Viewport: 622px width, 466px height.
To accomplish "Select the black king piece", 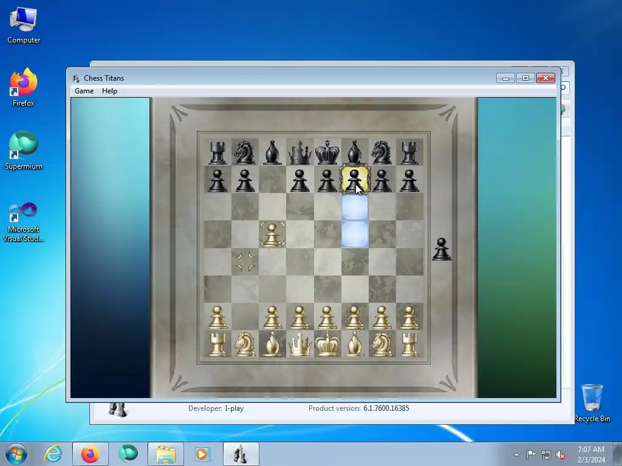I will 327,152.
